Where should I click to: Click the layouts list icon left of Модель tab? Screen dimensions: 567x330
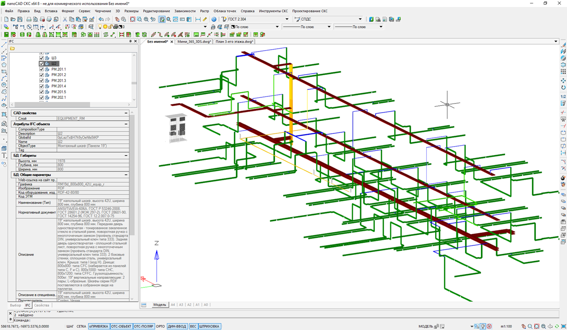click(x=144, y=305)
